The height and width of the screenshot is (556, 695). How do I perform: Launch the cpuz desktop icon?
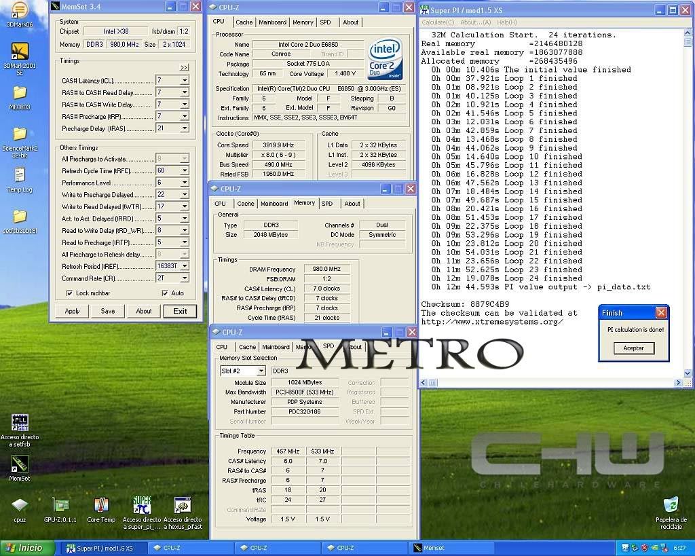(20, 505)
